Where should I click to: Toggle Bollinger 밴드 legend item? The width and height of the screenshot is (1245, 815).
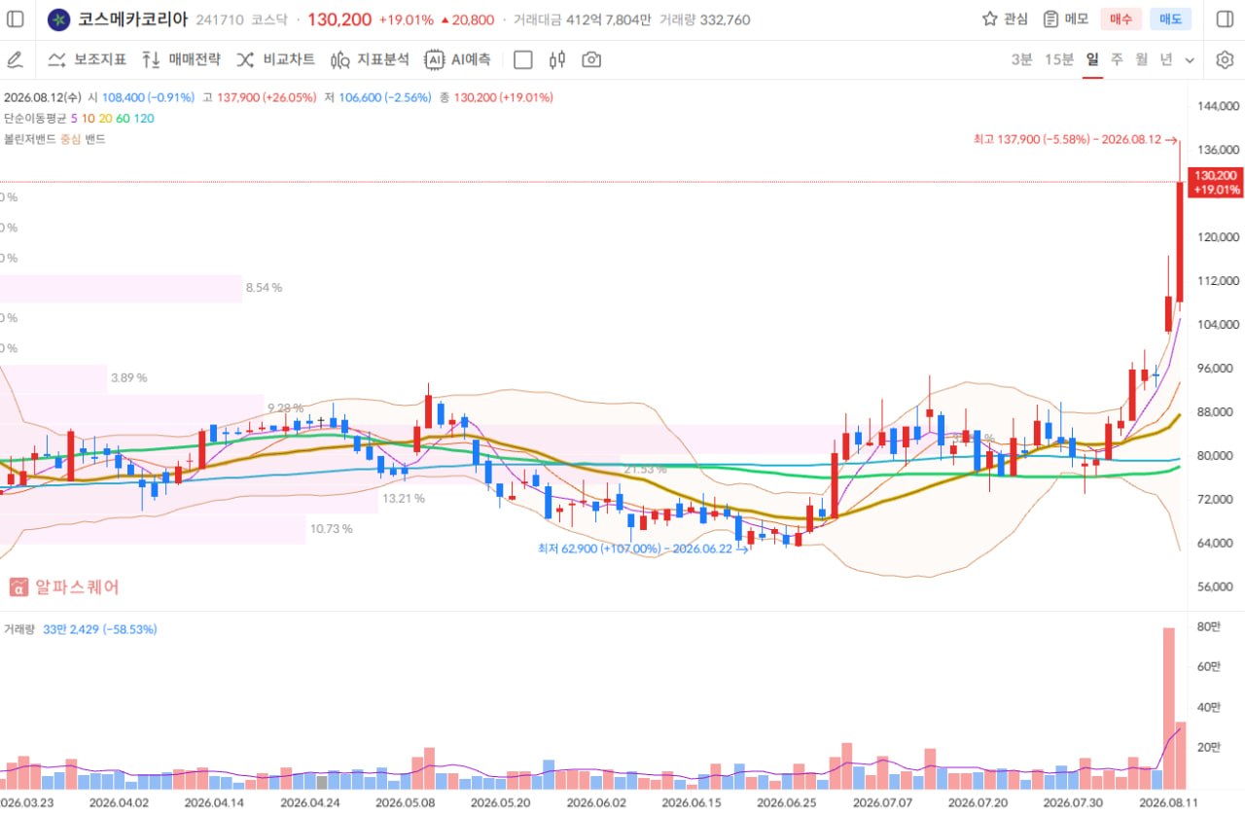pos(95,139)
